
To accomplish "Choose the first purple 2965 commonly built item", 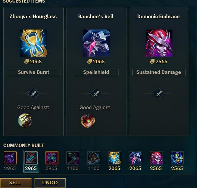I will point(10,158).
